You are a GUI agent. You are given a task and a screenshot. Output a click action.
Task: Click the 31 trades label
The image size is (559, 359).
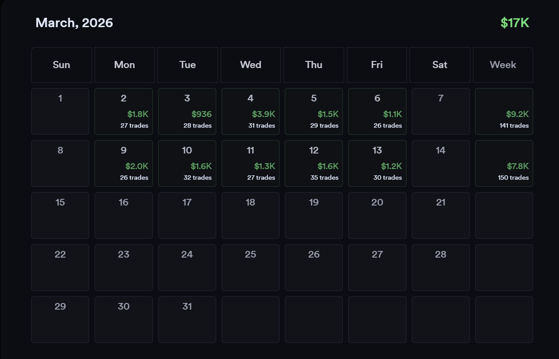click(261, 126)
